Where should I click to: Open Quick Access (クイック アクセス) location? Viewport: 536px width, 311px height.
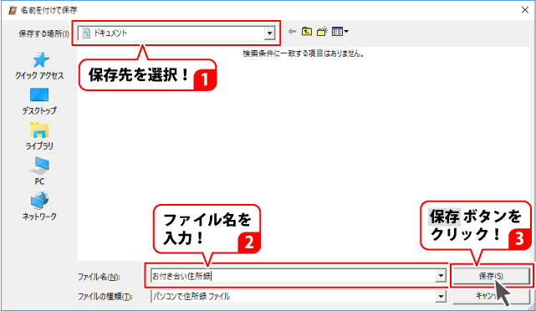(x=39, y=66)
